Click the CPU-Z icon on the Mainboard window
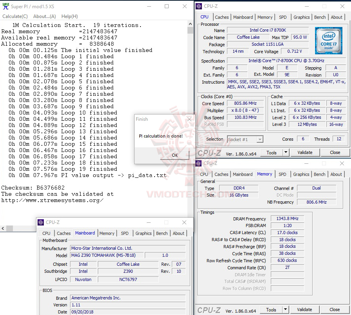This screenshot has height=315, width=351. pos(40,222)
